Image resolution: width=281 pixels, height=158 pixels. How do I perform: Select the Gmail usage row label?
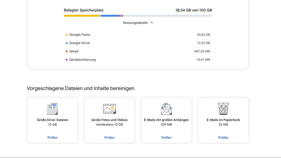(x=74, y=51)
